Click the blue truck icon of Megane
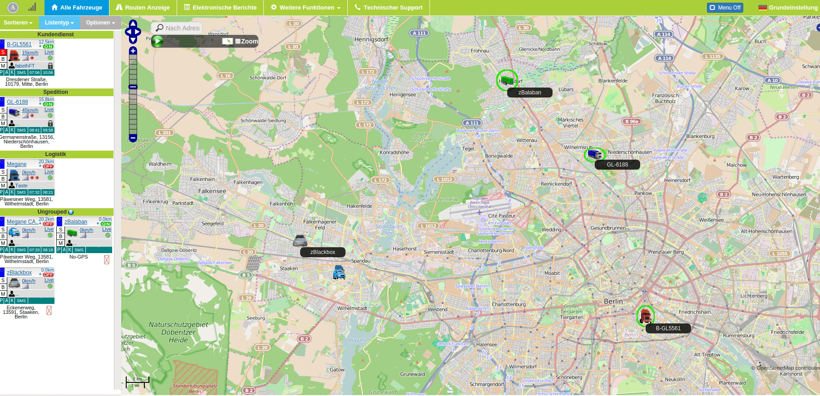Image resolution: width=820 pixels, height=396 pixels. click(x=14, y=175)
